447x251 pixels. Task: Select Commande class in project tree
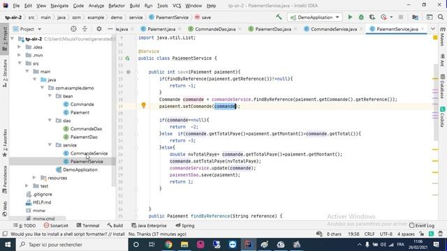pyautogui.click(x=82, y=104)
